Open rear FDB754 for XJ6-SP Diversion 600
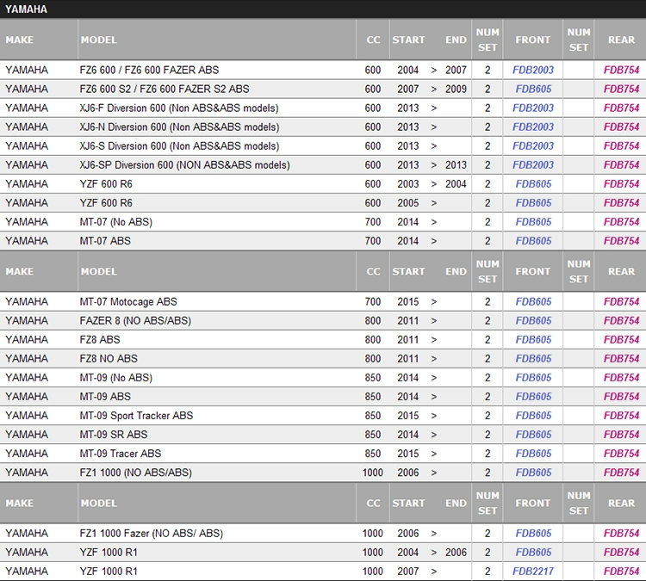The image size is (646, 581). pyautogui.click(x=621, y=164)
